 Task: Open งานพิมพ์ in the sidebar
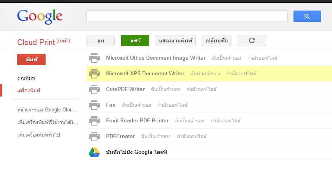(26, 78)
